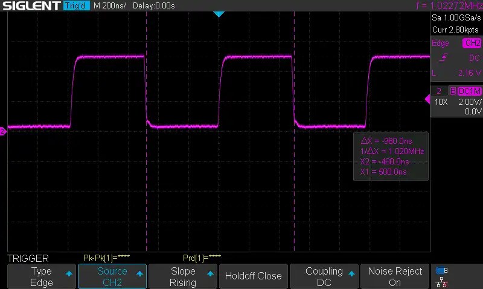Change the Slope Rising setting

pos(183,276)
